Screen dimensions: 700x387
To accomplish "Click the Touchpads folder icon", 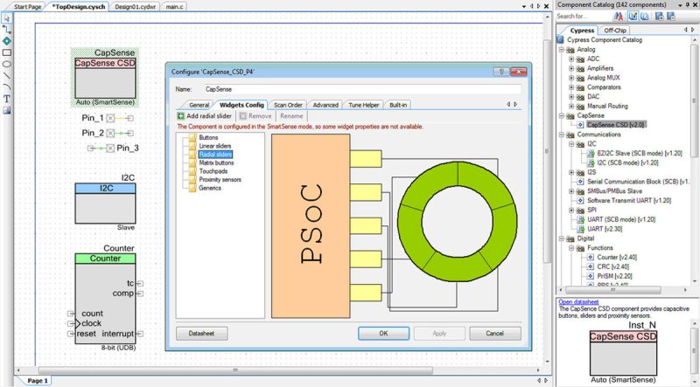I will pos(192,171).
